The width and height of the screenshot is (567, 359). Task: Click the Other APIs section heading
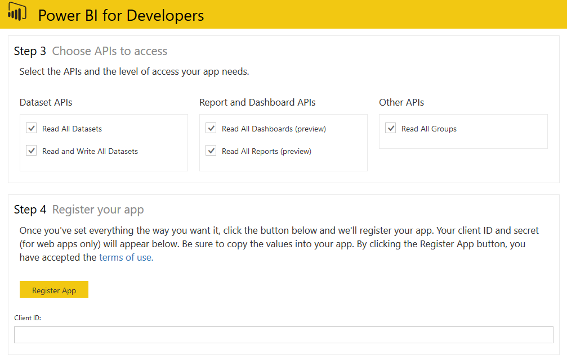coord(401,102)
